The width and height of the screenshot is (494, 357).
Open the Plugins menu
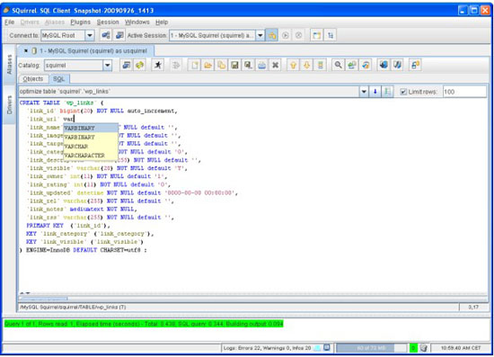click(80, 22)
